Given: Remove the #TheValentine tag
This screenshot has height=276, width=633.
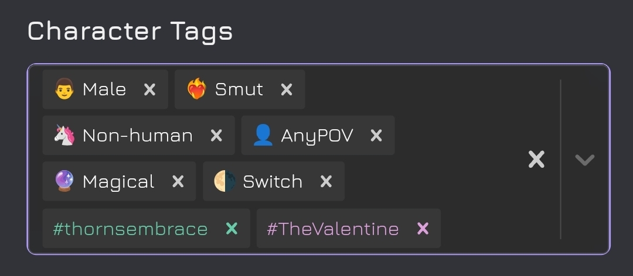Looking at the screenshot, I should (x=423, y=229).
